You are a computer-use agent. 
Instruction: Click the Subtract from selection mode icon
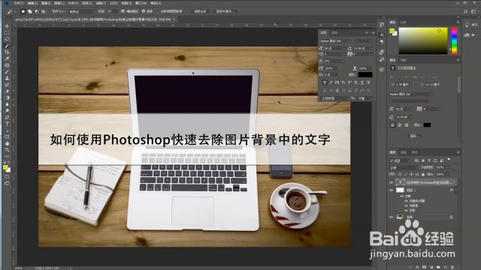(37, 11)
